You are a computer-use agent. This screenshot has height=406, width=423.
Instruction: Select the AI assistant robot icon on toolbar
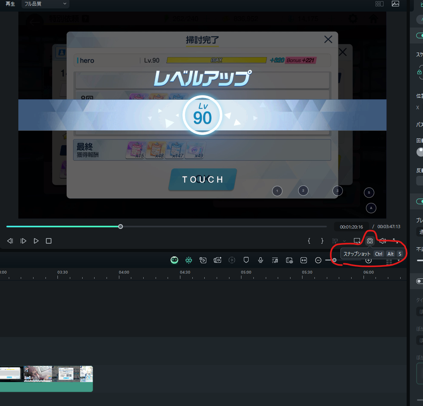(x=174, y=260)
